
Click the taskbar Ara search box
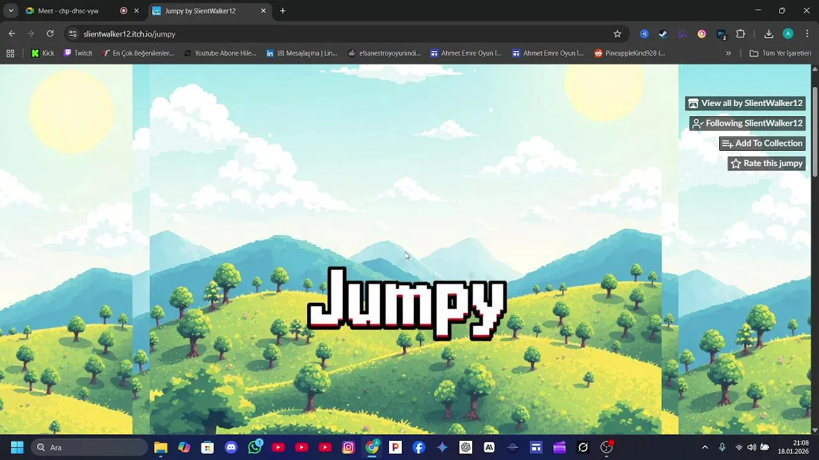90,448
